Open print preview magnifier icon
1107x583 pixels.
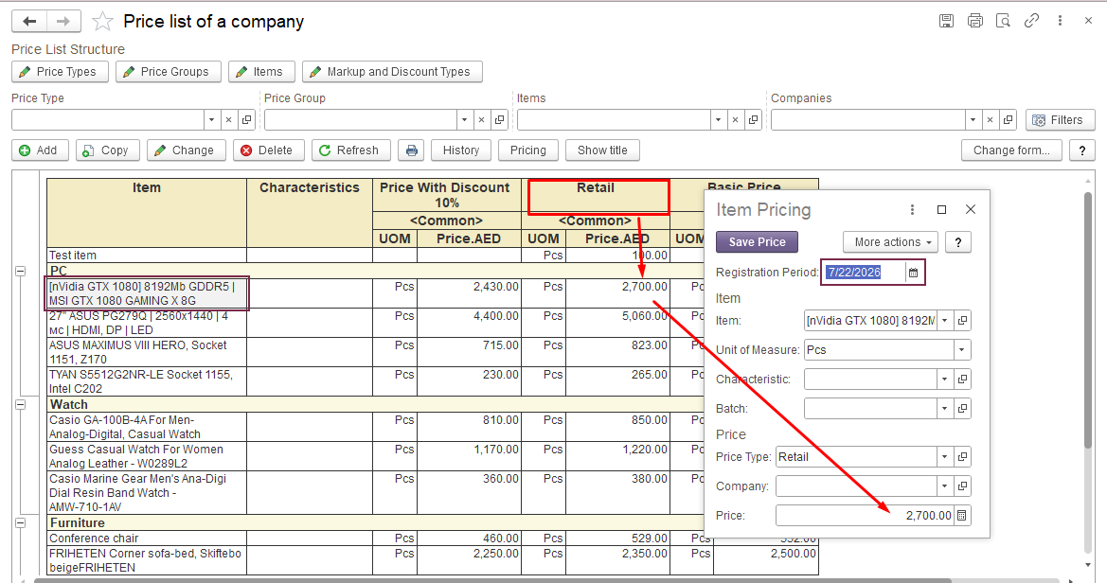(x=1003, y=21)
